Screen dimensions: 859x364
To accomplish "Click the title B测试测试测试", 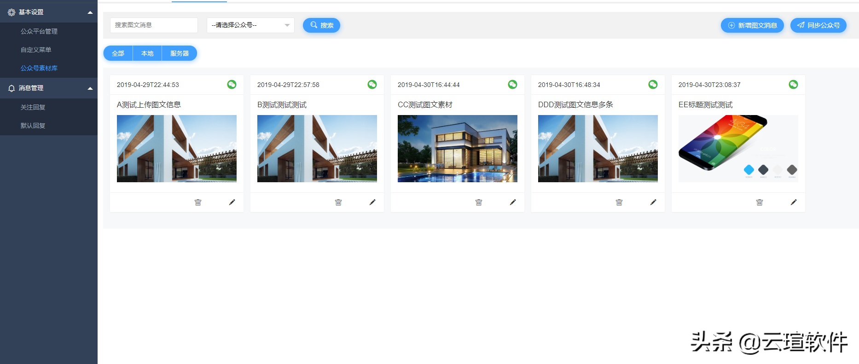I will coord(282,105).
